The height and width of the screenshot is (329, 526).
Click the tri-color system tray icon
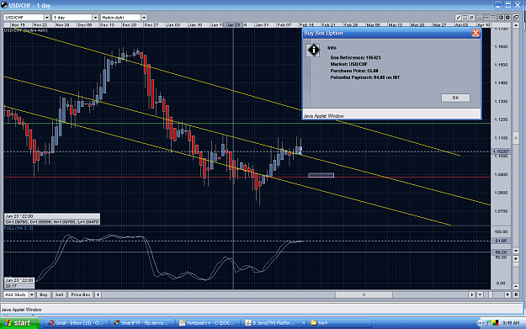coord(496,323)
